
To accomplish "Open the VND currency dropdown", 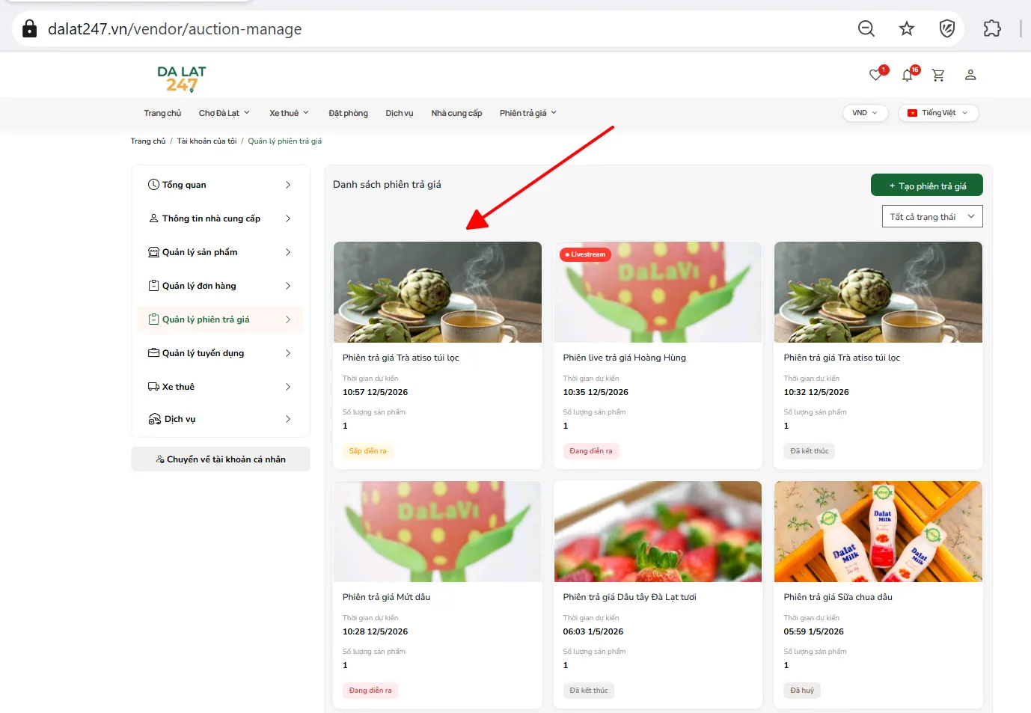I will (865, 113).
